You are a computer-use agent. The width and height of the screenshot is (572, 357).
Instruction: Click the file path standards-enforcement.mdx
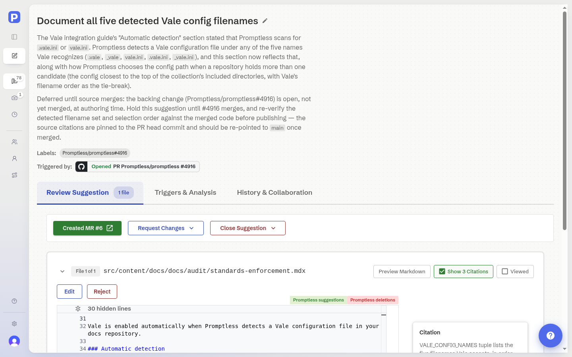pyautogui.click(x=205, y=271)
